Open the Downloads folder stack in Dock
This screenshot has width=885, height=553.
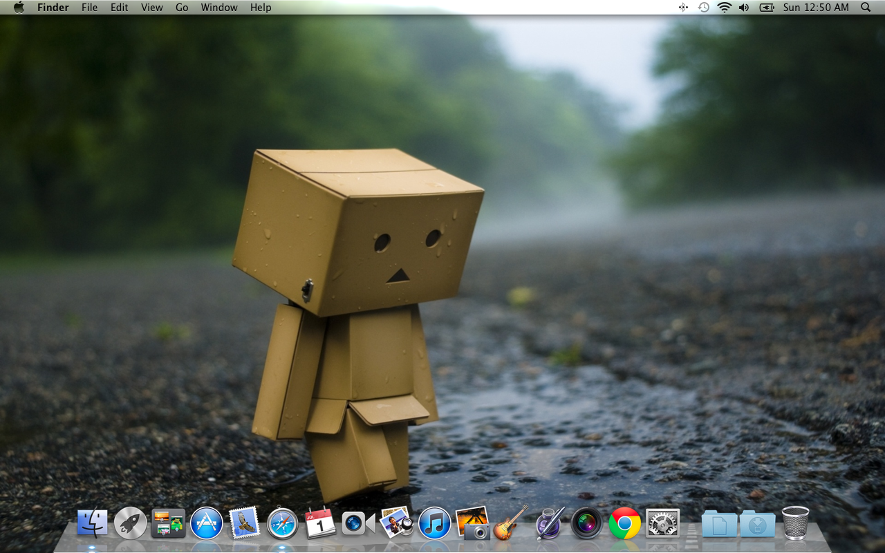pos(757,523)
